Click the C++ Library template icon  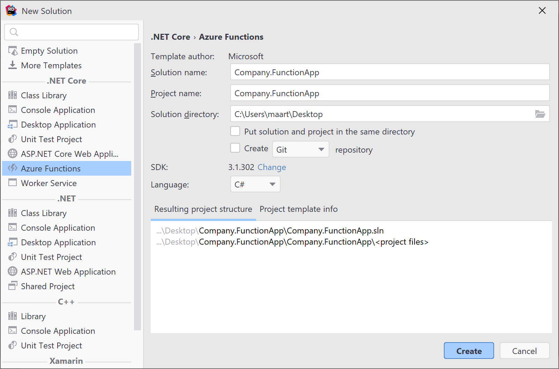(13, 316)
